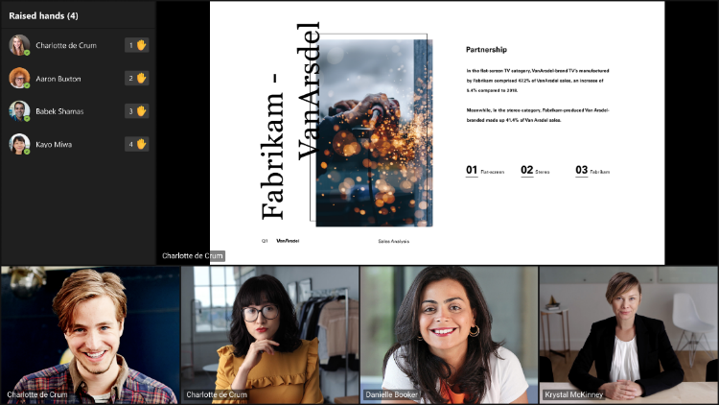The width and height of the screenshot is (719, 405).
Task: Click the Fabrikam - VanArsdel vertical title
Action: [290, 121]
